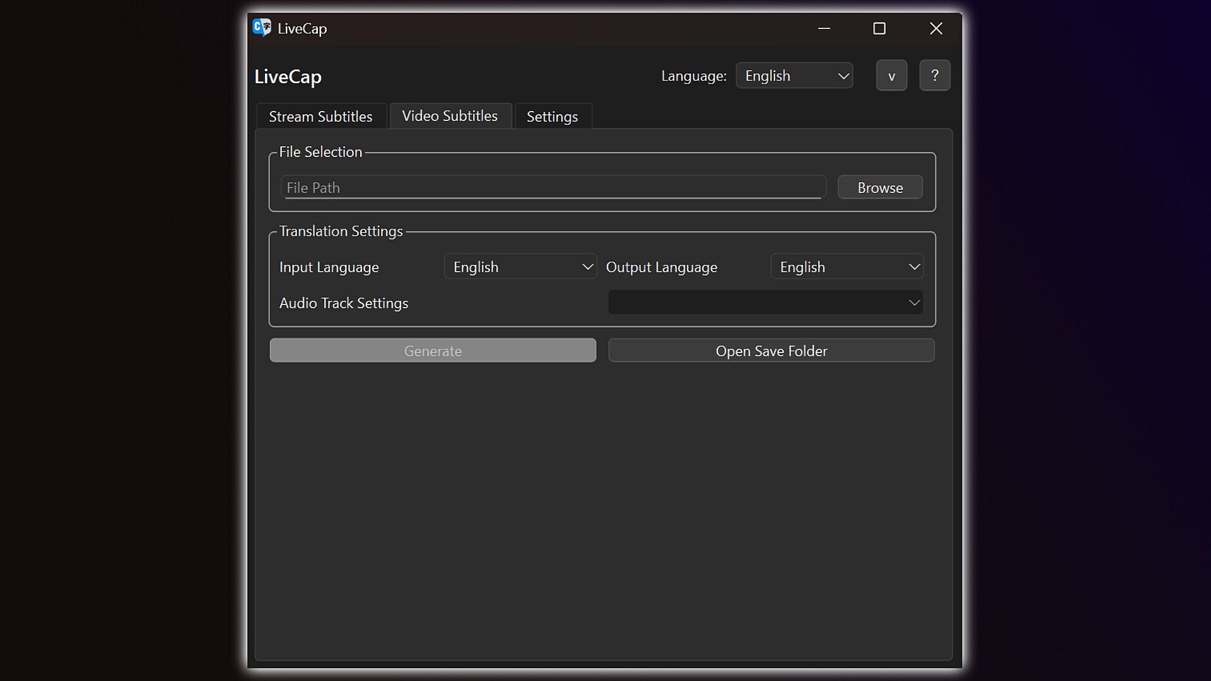This screenshot has height=681, width=1211.
Task: Expand the Output Language dropdown
Action: (x=846, y=267)
